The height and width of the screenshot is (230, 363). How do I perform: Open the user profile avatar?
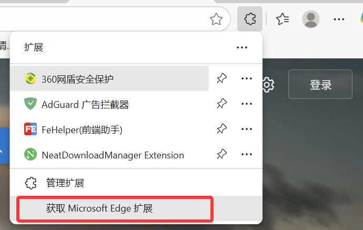click(x=311, y=19)
